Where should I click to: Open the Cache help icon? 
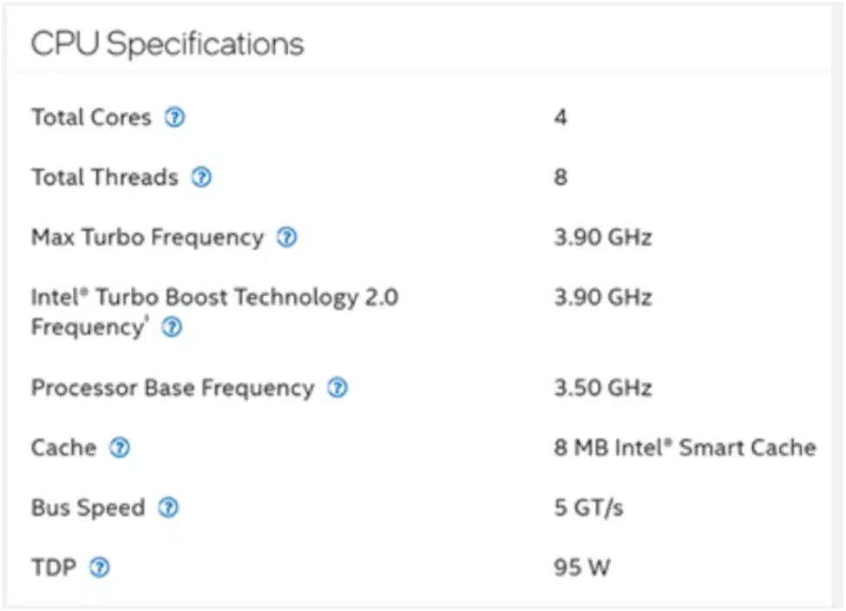(119, 448)
